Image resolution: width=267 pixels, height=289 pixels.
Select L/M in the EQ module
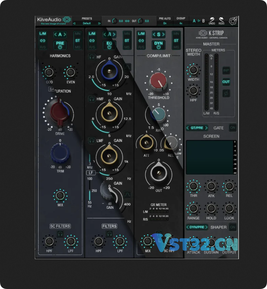point(92,34)
